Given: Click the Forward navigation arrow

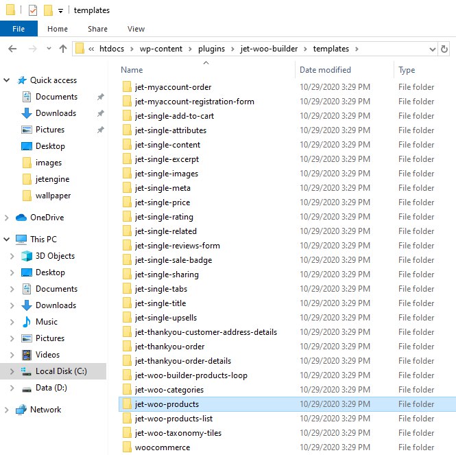Looking at the screenshot, I should click(x=33, y=49).
